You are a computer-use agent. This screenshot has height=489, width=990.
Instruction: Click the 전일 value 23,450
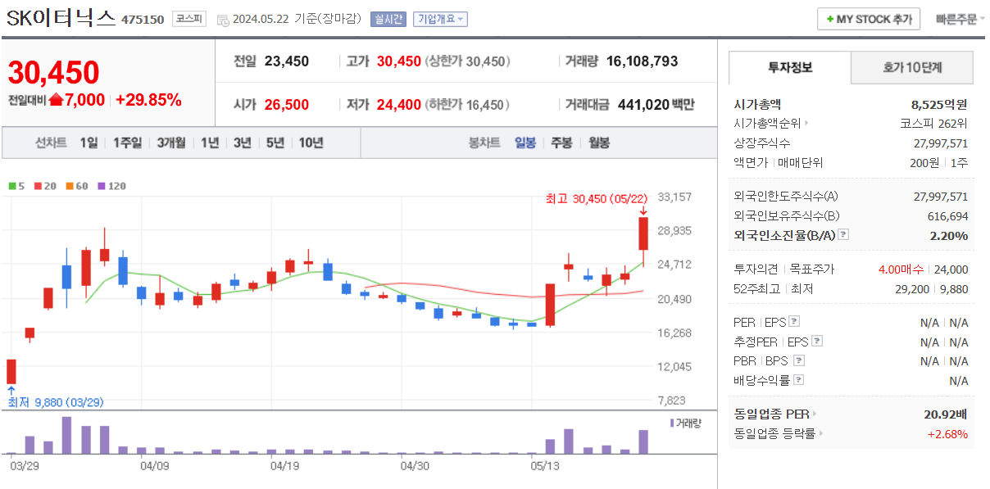pos(287,61)
